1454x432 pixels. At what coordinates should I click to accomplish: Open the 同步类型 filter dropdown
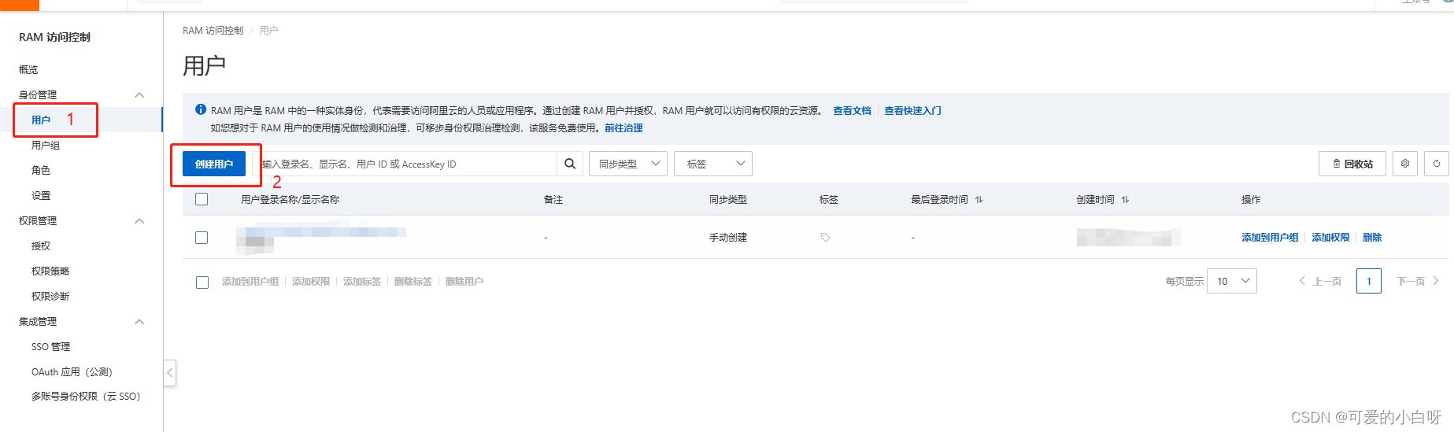coord(628,164)
